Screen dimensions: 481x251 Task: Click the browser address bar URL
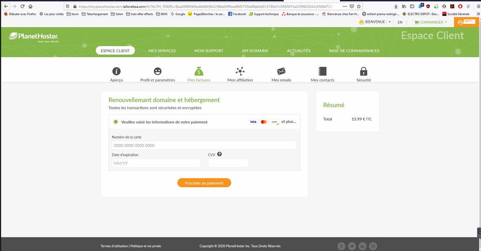tap(206, 6)
